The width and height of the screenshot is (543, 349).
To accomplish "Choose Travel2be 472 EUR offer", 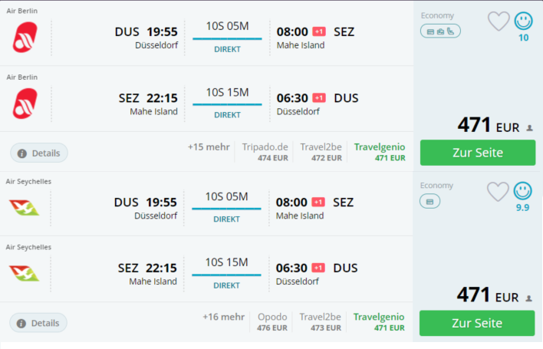I will 321,152.
